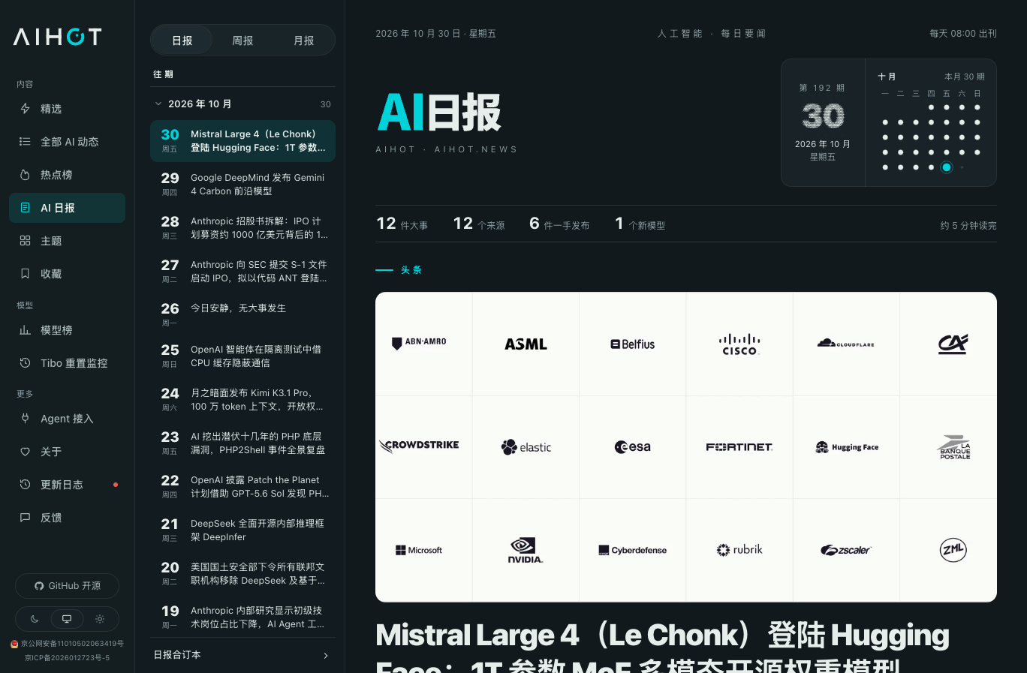
Task: Select the system theme monitor toggle
Action: 67,619
